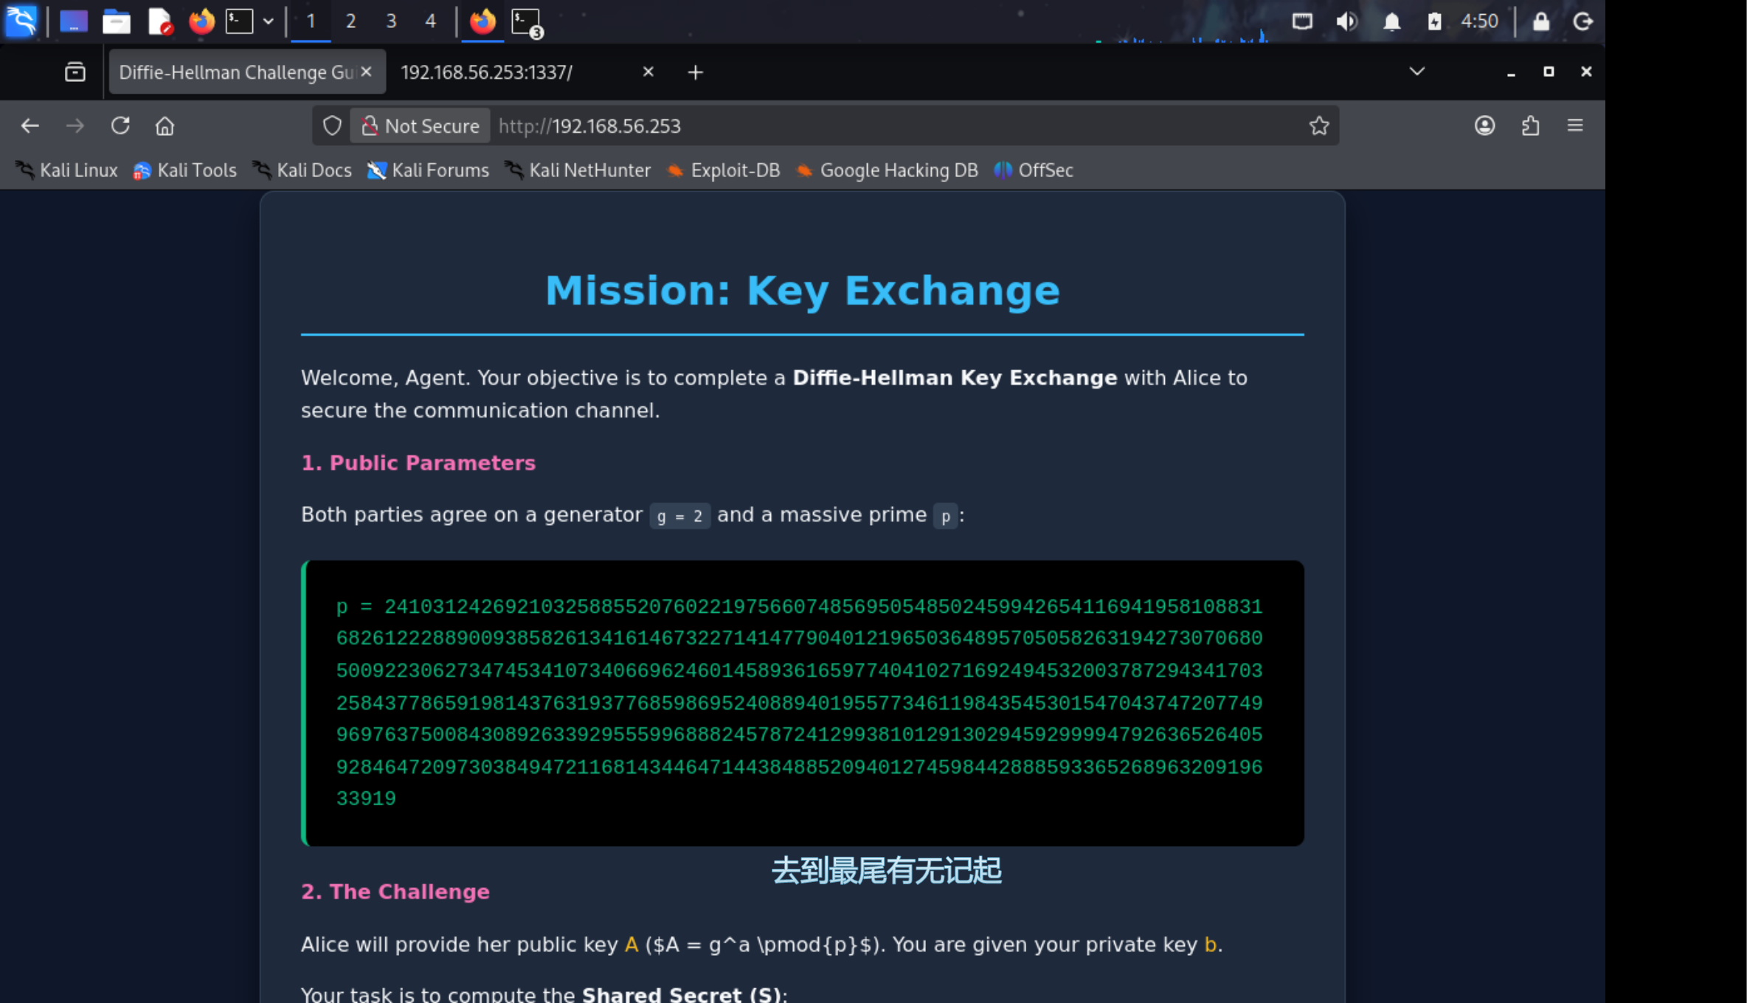Expand terminal launcher dropdown arrow in panel

coord(269,21)
